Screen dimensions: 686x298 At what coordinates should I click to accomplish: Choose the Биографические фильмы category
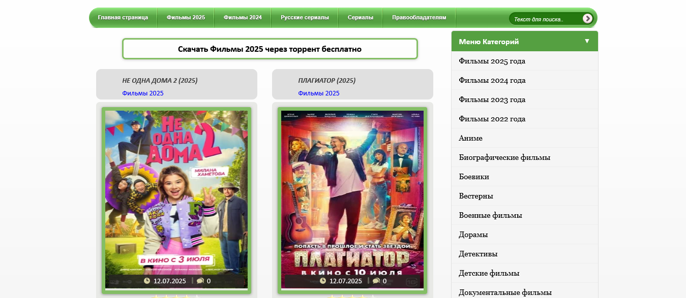click(x=525, y=157)
